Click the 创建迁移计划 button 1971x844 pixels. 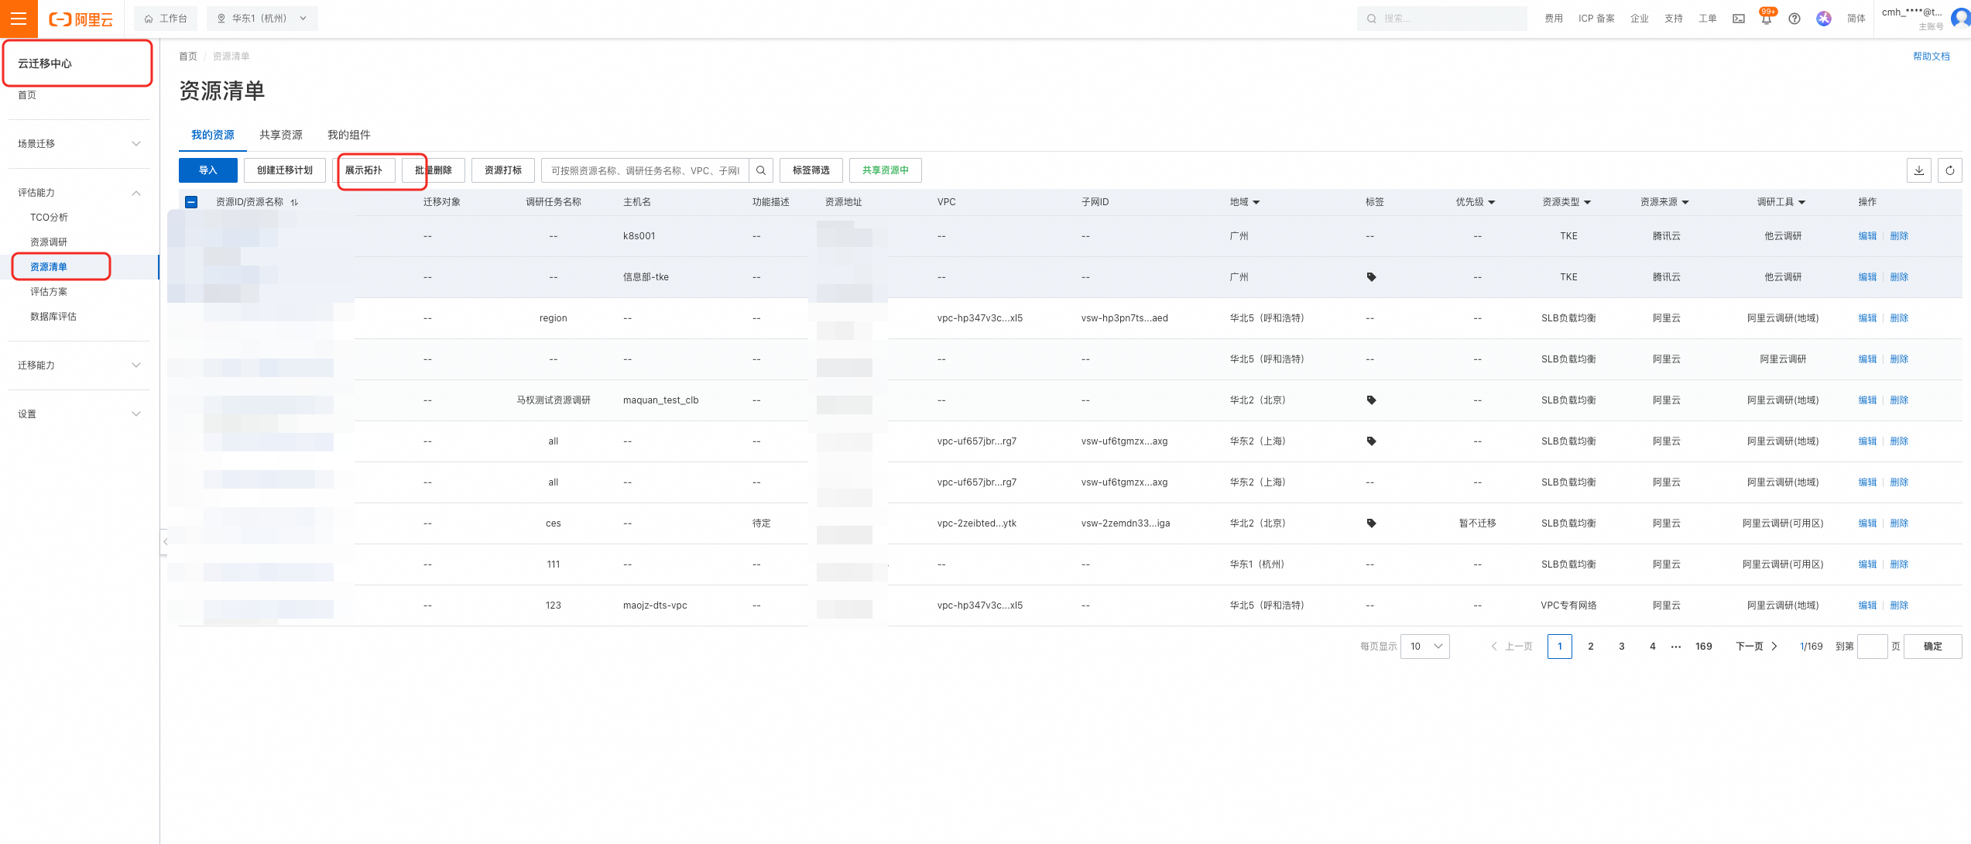coord(284,170)
